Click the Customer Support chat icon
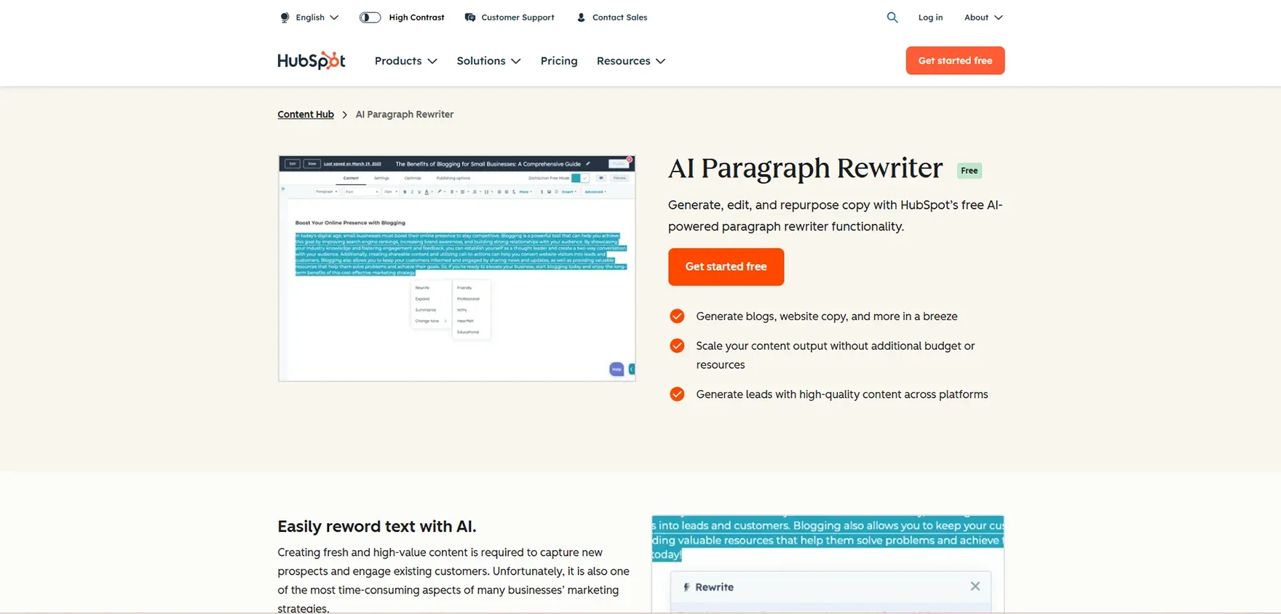1281x614 pixels. click(x=470, y=17)
